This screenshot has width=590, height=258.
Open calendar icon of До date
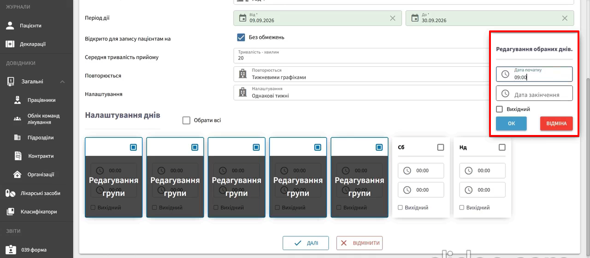click(x=414, y=18)
